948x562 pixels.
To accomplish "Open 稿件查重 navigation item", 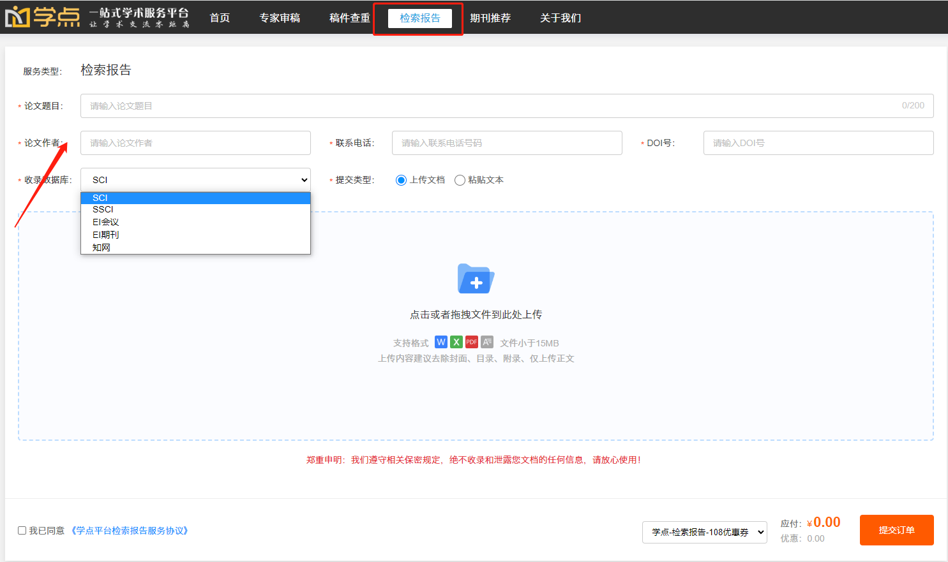I will [x=350, y=18].
